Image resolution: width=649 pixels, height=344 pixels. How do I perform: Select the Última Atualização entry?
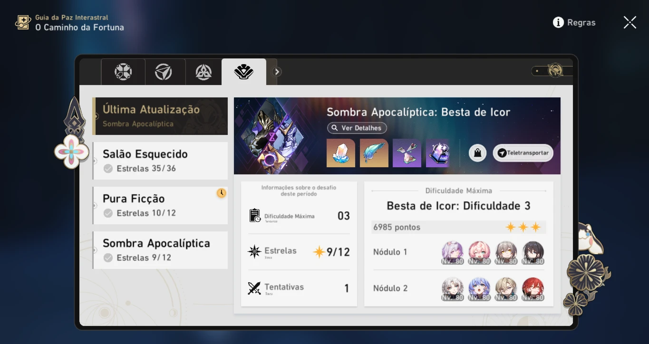[x=160, y=116]
